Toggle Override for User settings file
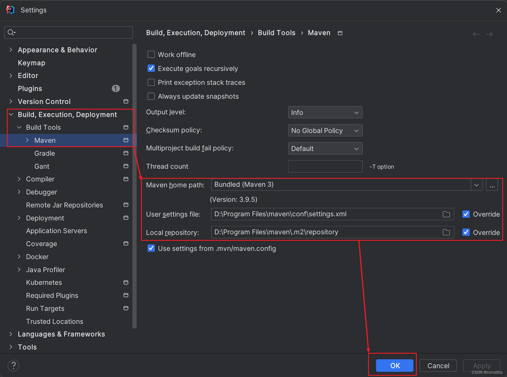 coord(466,214)
